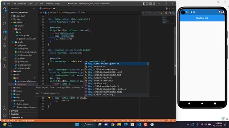The width and height of the screenshot is (229, 128).
Task: Toggle secondary sidebar layout icon
Action: pyautogui.click(x=150, y=4)
